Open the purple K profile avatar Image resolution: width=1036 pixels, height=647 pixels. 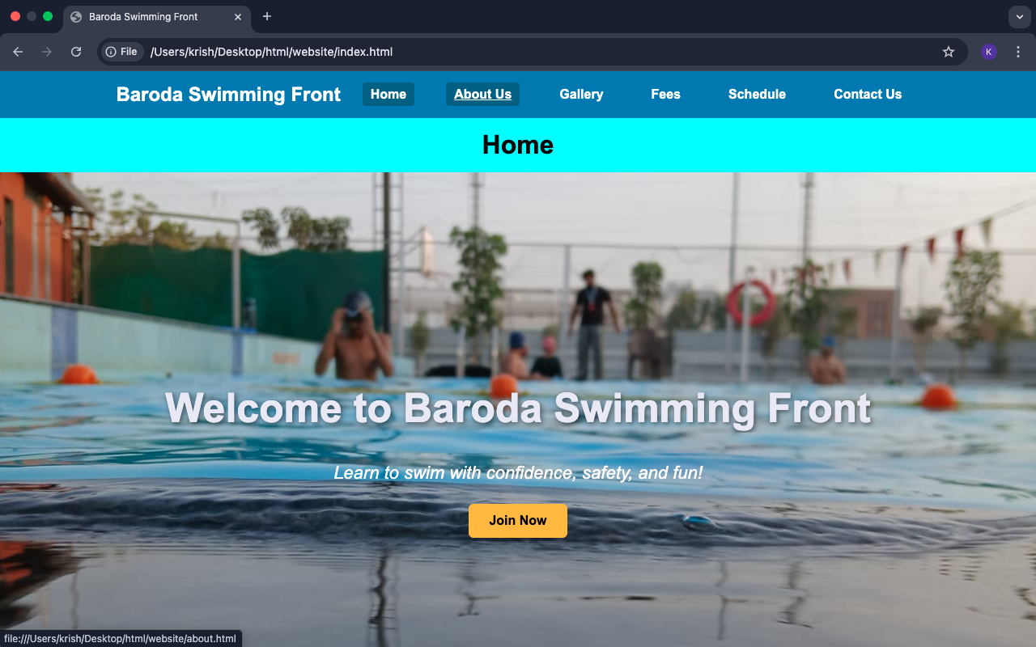(x=989, y=52)
